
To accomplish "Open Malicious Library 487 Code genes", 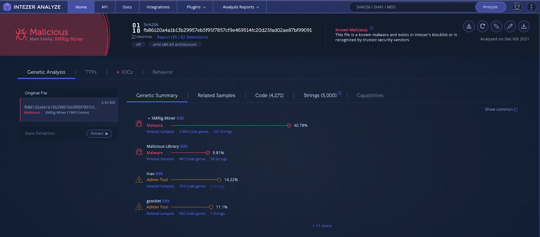I will (x=192, y=159).
